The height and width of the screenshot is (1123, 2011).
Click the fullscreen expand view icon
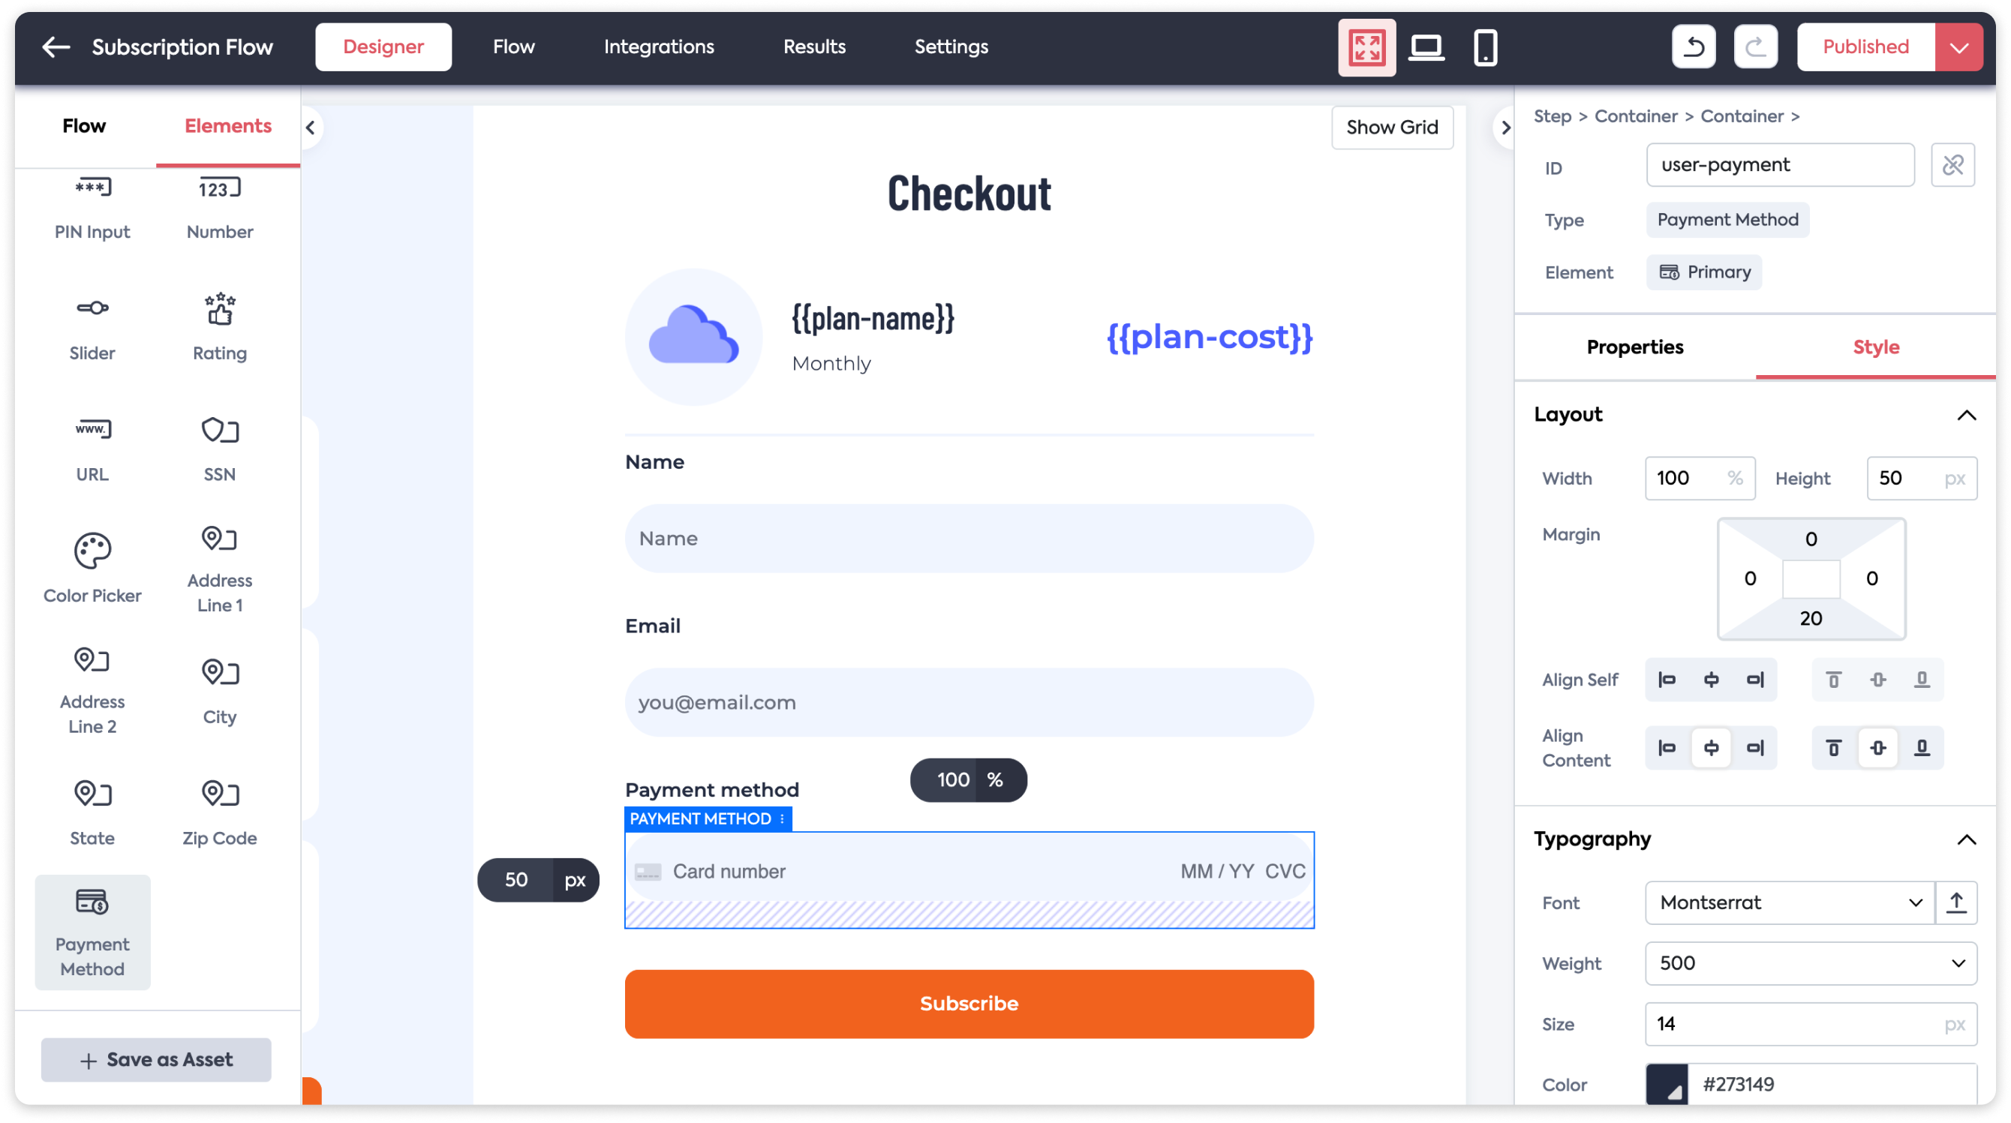[1367, 47]
